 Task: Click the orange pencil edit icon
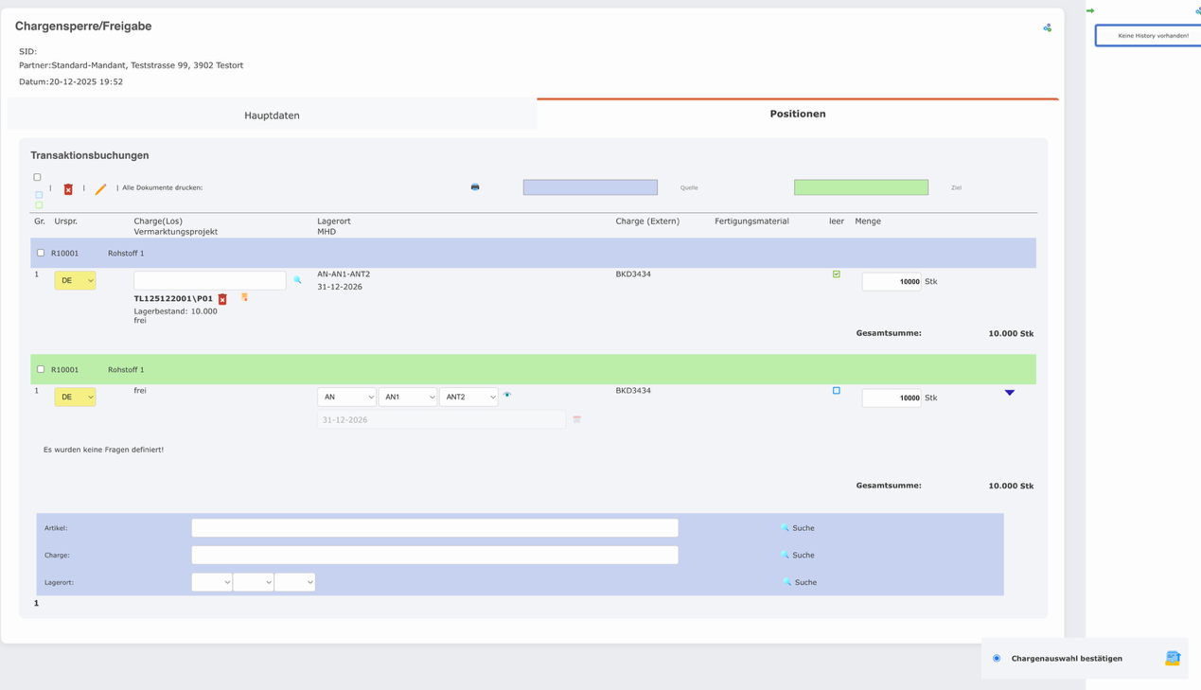tap(100, 189)
